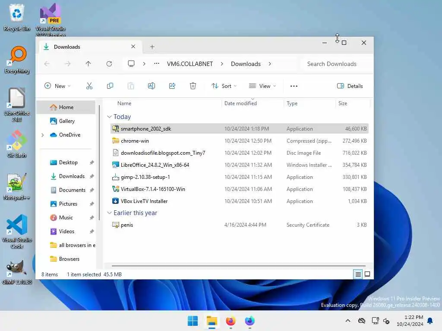Sort by the Size column header
442x331 pixels.
point(343,103)
